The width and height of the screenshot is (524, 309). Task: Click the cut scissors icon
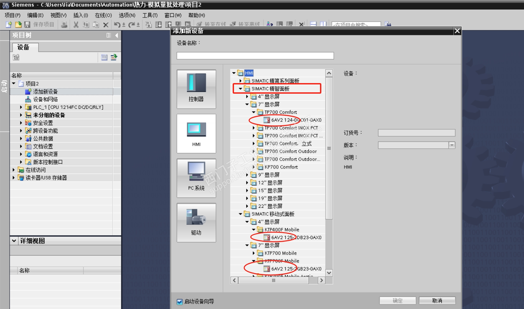(x=76, y=24)
